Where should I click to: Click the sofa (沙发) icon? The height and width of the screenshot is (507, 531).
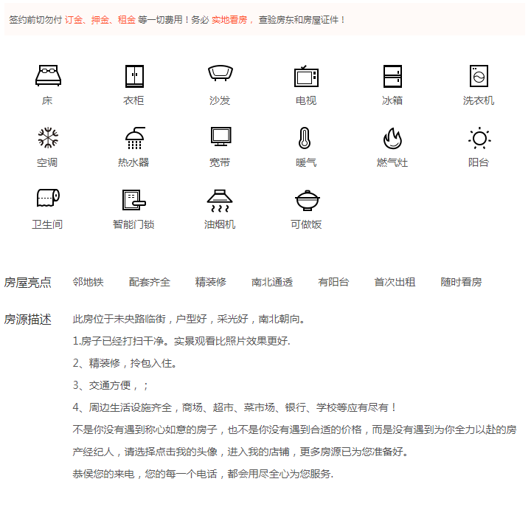coord(221,73)
